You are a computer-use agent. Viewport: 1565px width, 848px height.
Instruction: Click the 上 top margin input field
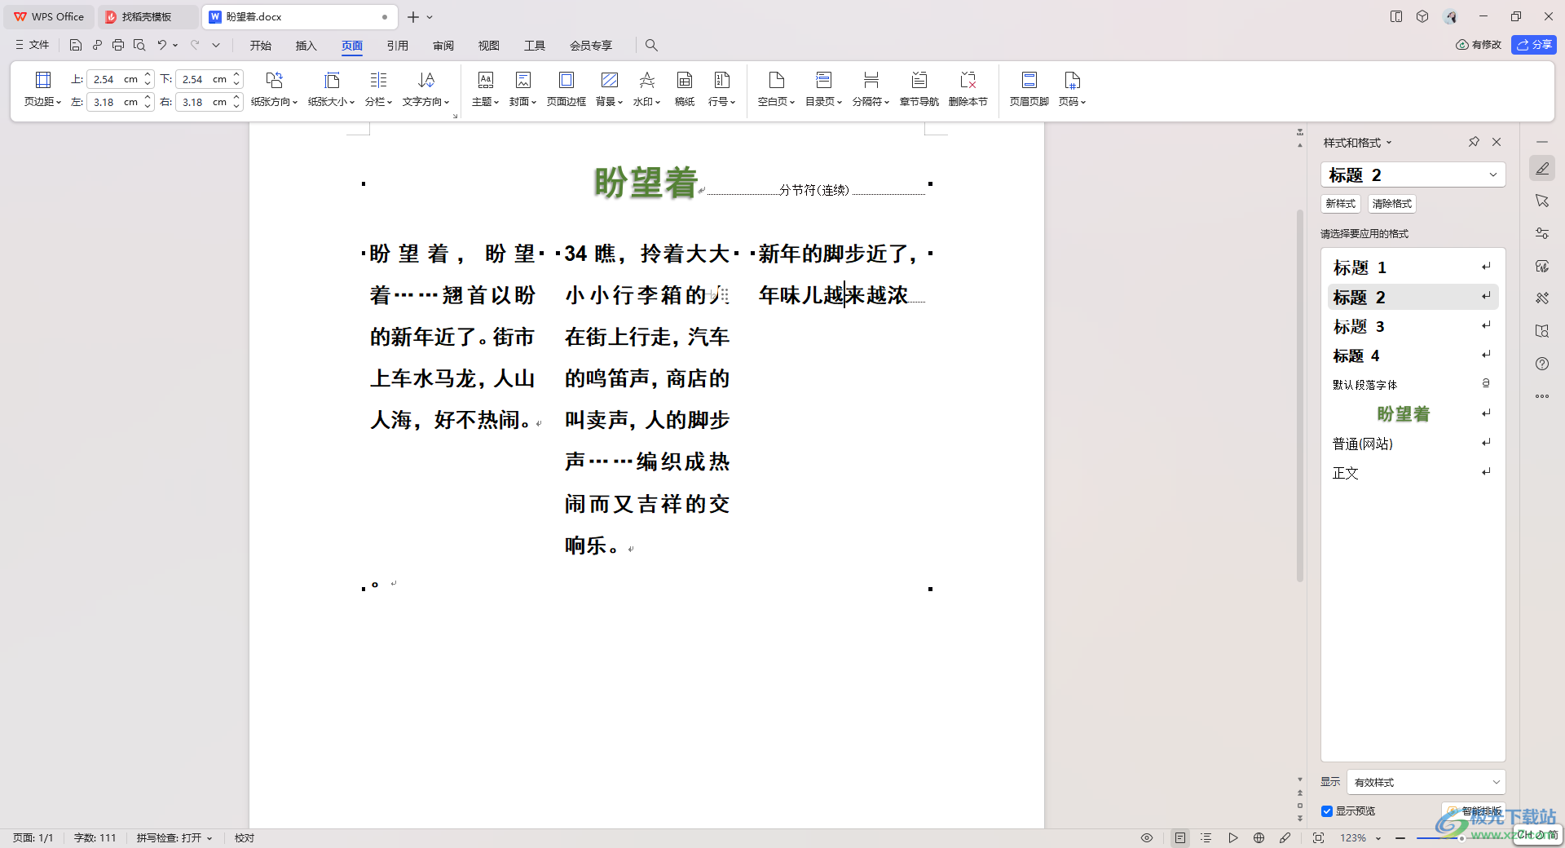pos(114,79)
